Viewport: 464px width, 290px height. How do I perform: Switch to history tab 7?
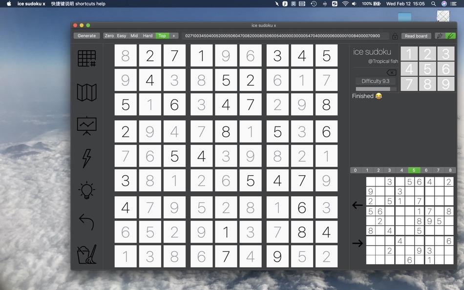point(438,170)
